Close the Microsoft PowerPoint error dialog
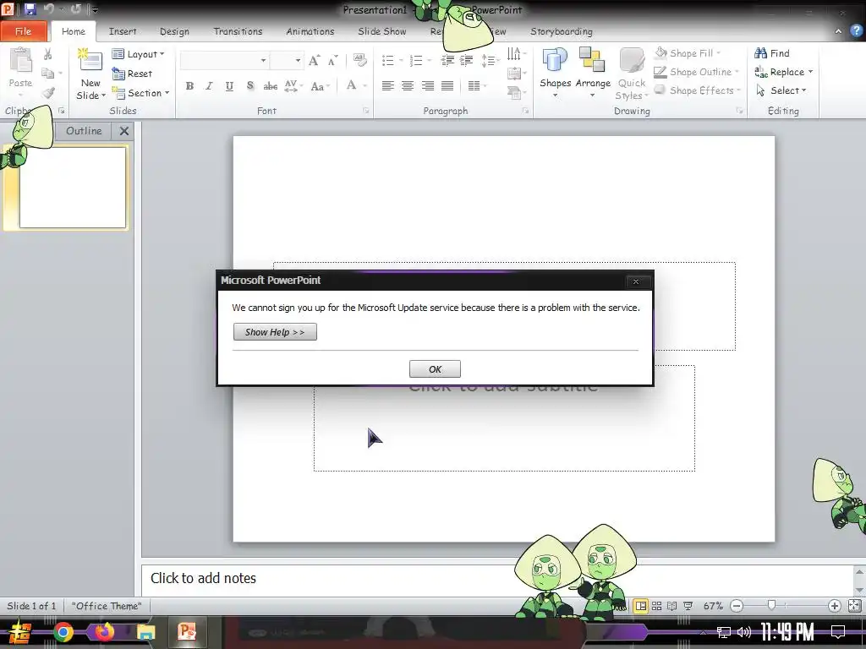Viewport: 866px width, 649px height. point(636,281)
